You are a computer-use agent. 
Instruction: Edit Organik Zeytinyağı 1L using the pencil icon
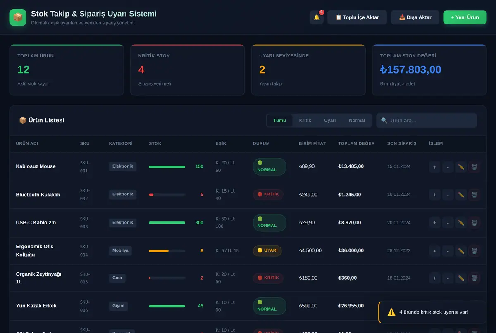(461, 278)
